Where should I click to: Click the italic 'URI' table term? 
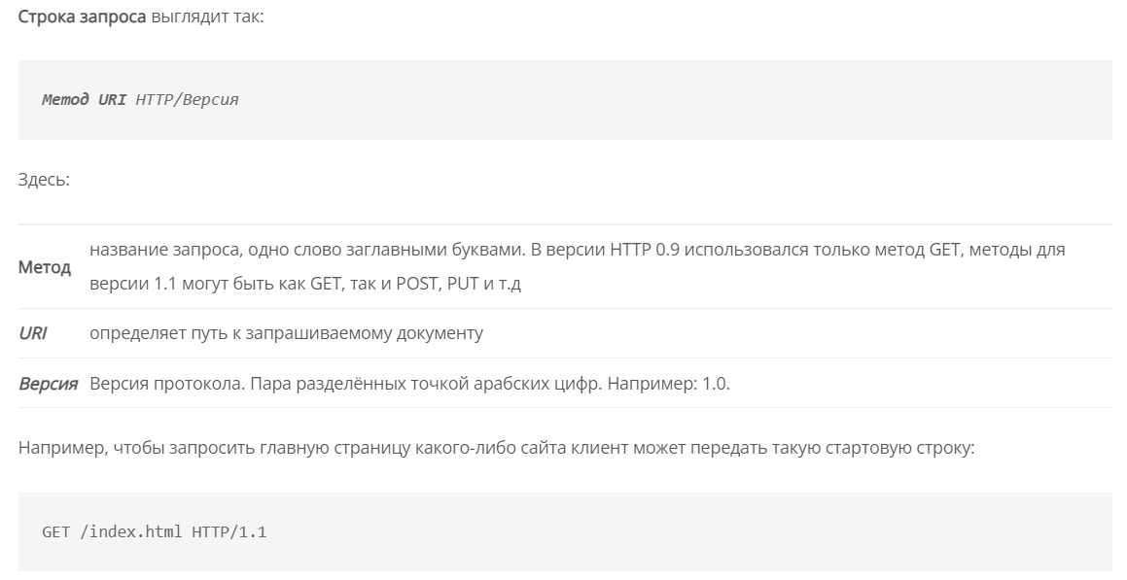coord(32,333)
